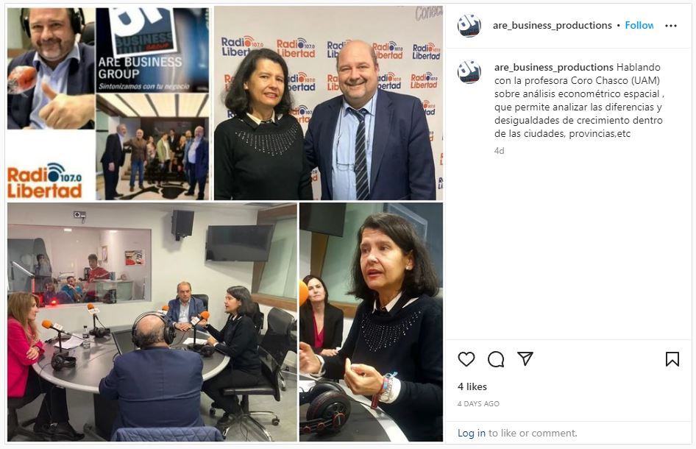This screenshot has width=696, height=449.
Task: Save post with bookmark icon
Action: 672,359
